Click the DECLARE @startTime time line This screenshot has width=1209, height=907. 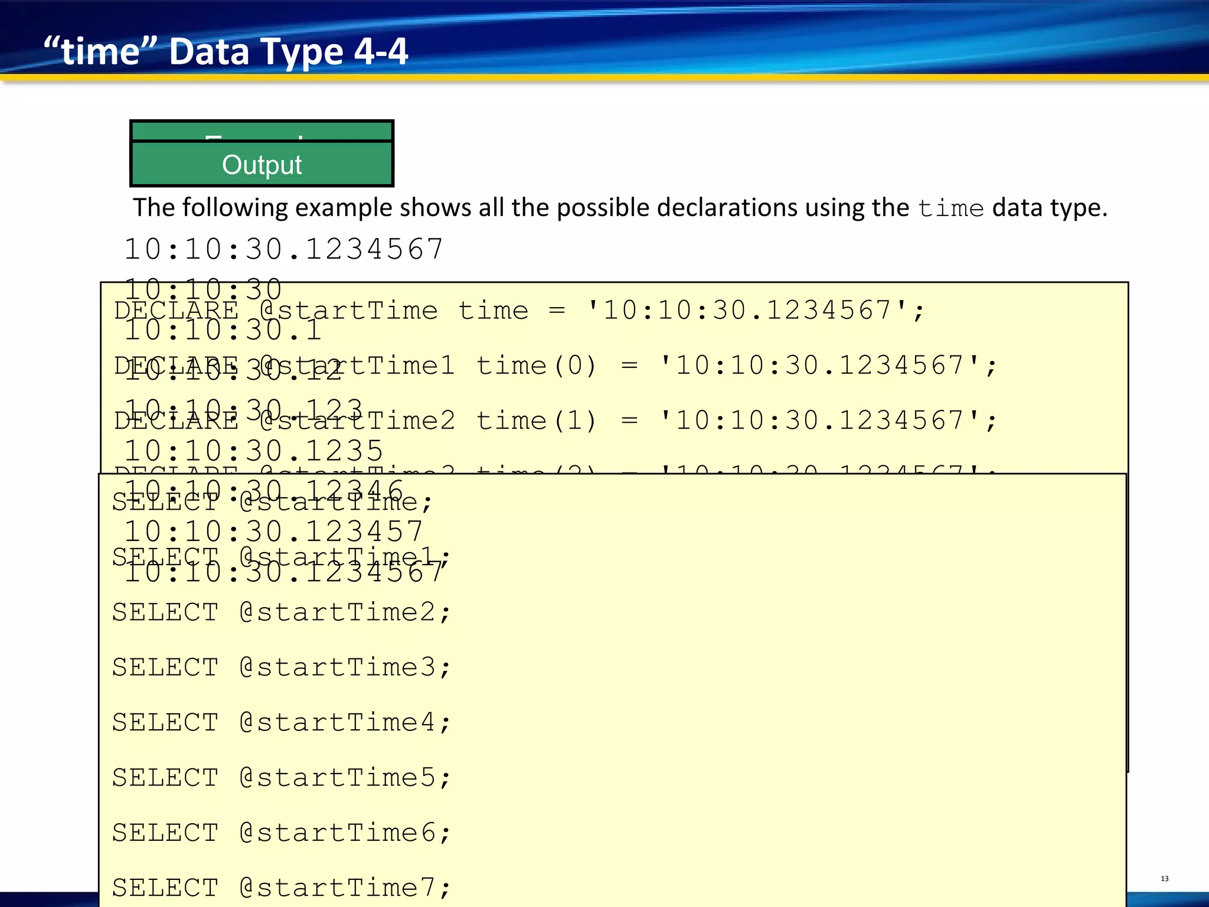[519, 311]
